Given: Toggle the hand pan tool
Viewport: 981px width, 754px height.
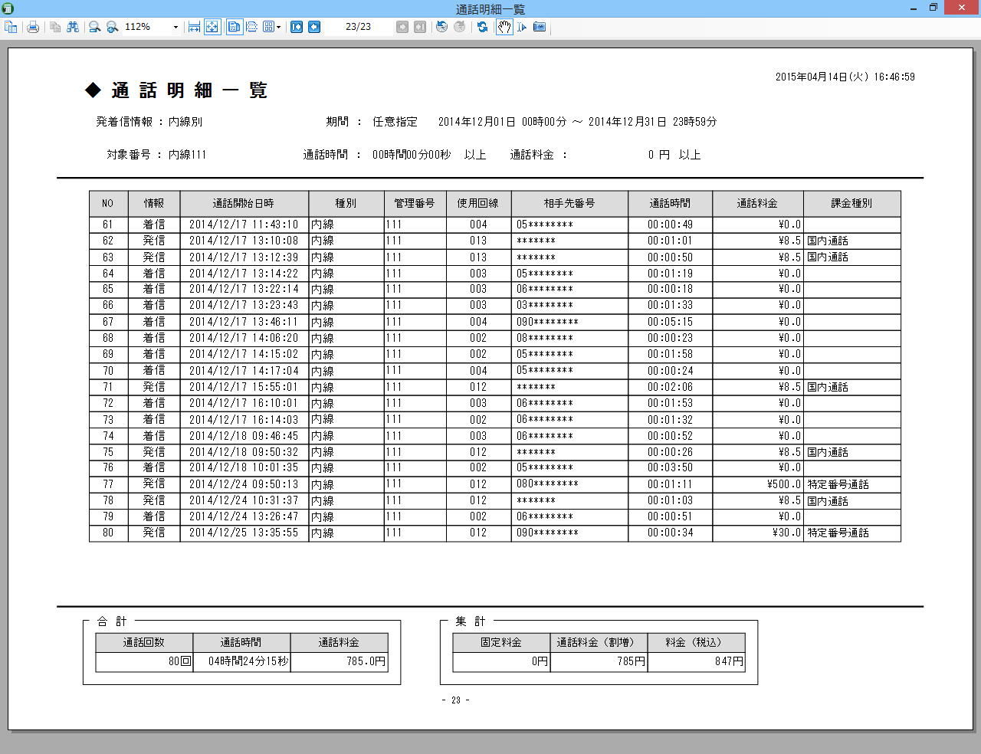Looking at the screenshot, I should coord(504,27).
